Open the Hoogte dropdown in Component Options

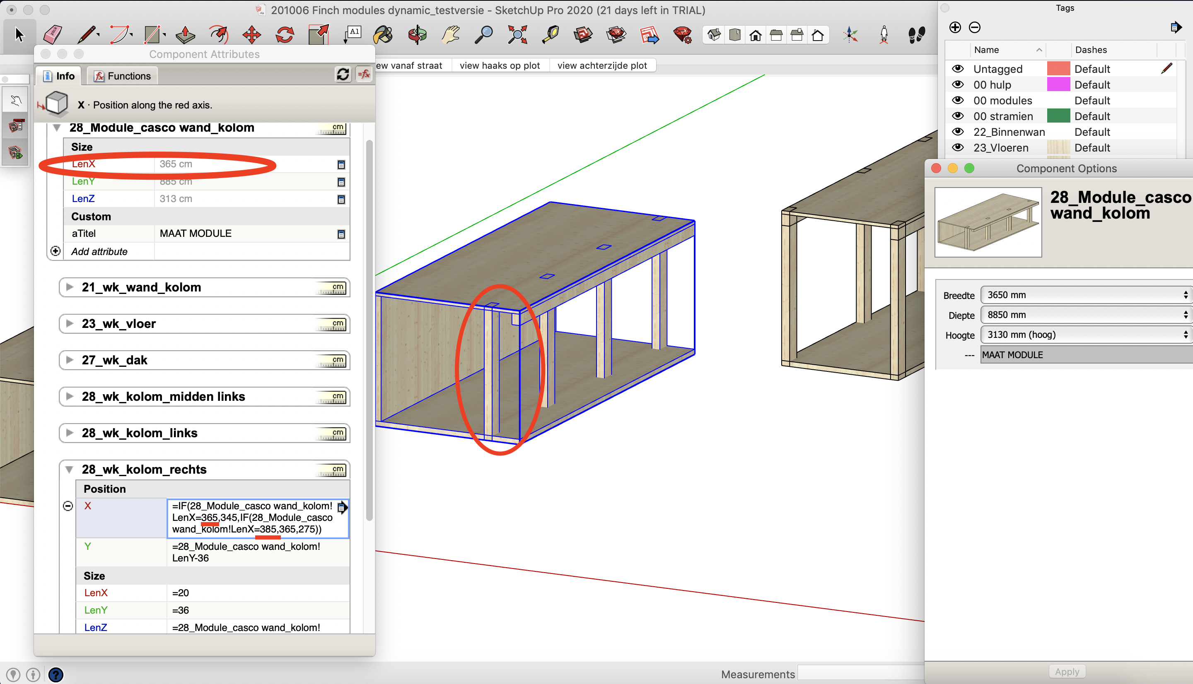[1186, 335]
